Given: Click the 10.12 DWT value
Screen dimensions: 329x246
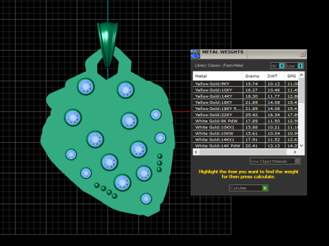Looking at the screenshot, I should coord(273,84).
